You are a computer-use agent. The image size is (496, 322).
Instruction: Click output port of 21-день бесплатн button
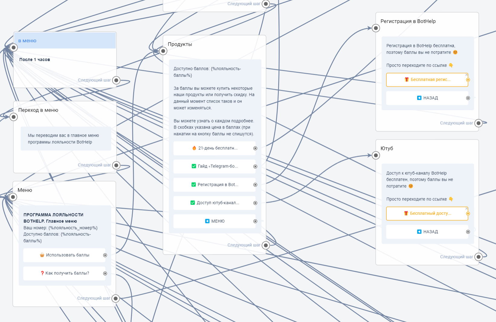(255, 148)
